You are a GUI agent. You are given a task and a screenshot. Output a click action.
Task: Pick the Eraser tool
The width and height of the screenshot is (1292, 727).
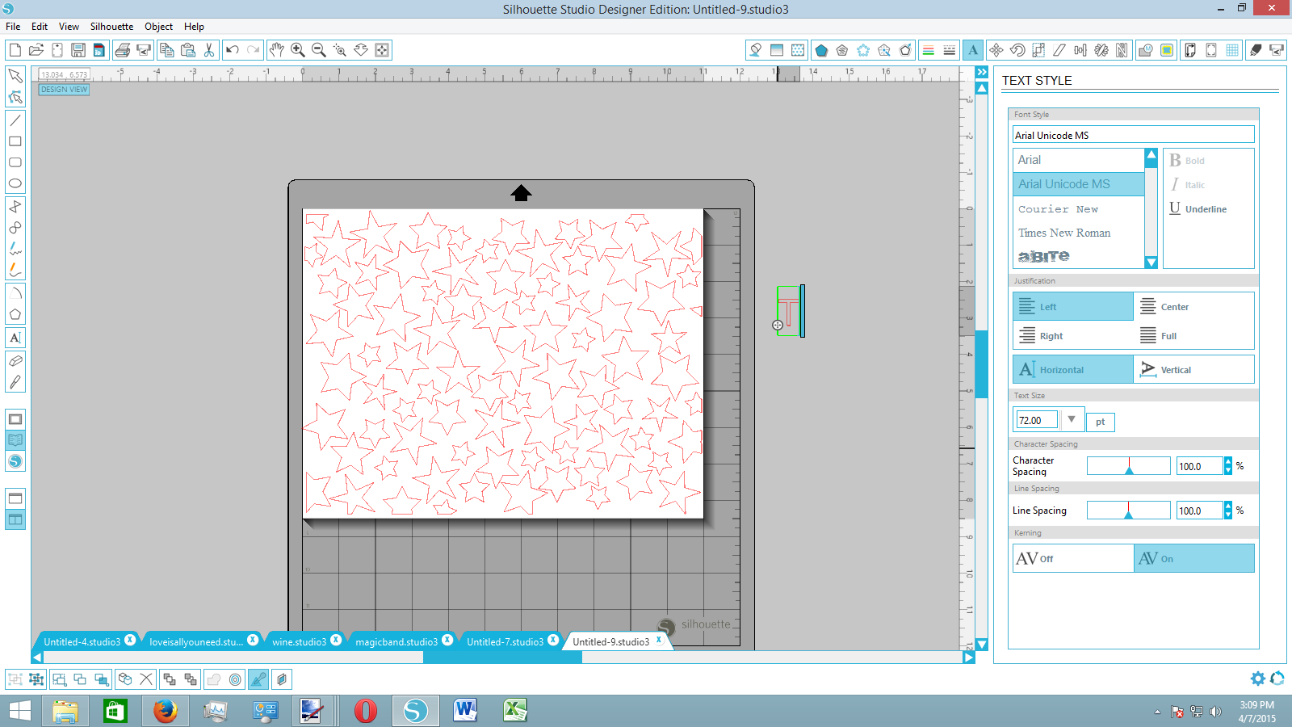(x=15, y=361)
